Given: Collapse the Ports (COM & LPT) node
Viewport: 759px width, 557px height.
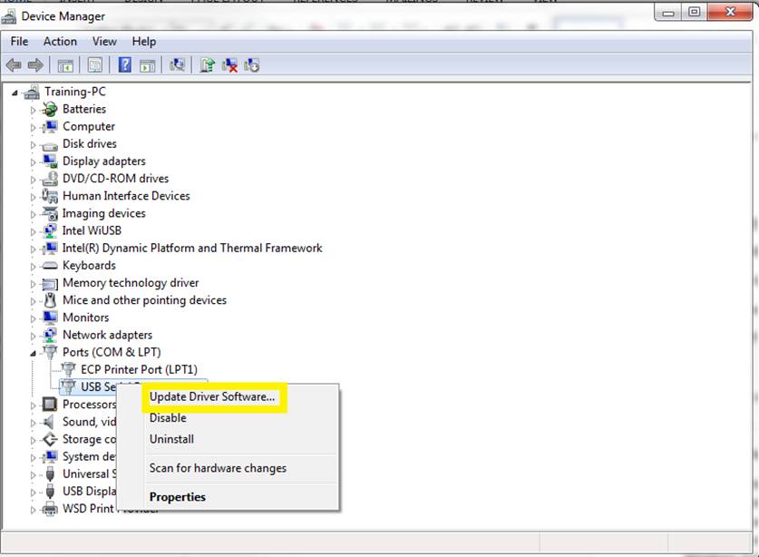Looking at the screenshot, I should tap(34, 352).
